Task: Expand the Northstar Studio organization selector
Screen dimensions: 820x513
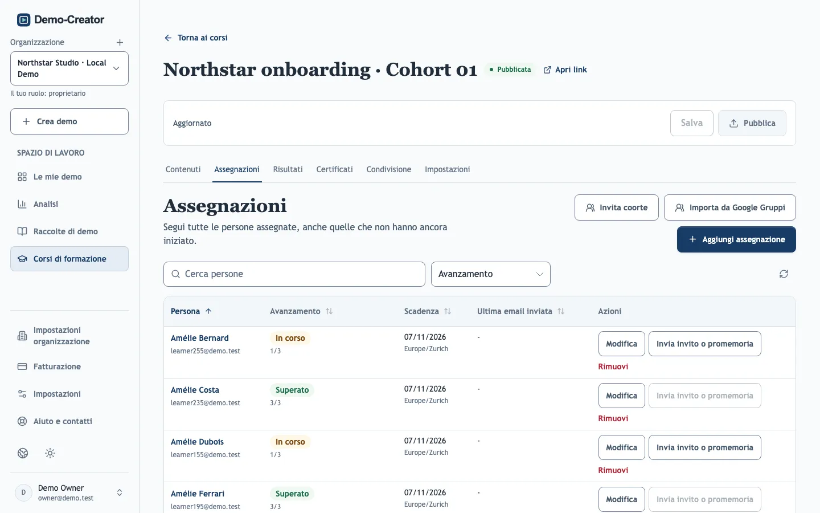Action: point(69,68)
